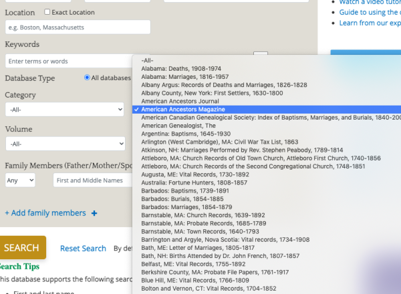Open the Category dropdown
This screenshot has height=294, width=401.
coord(64,110)
